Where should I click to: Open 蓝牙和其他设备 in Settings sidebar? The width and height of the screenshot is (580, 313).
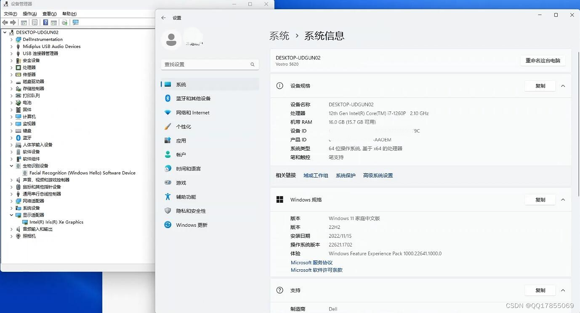(x=210, y=98)
